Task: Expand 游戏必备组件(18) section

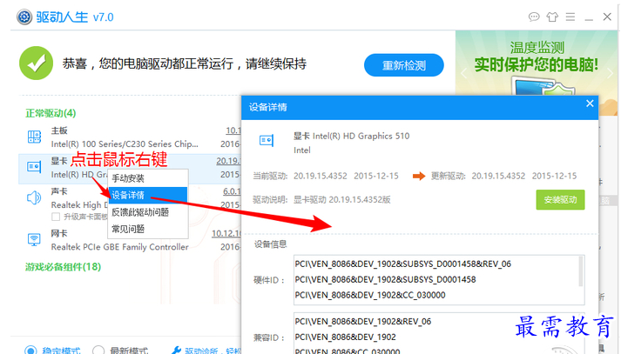Action: tap(63, 267)
